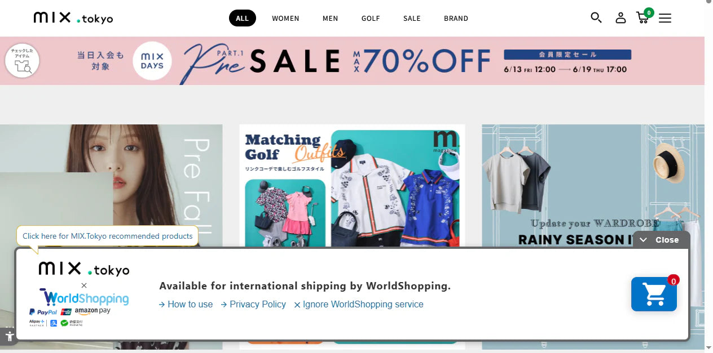Go to the GOLF section
This screenshot has height=353, width=713.
tap(371, 19)
